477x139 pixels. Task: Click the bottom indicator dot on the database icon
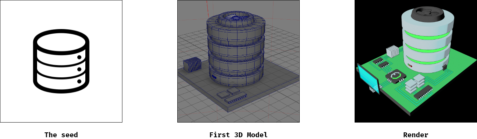coord(79,81)
